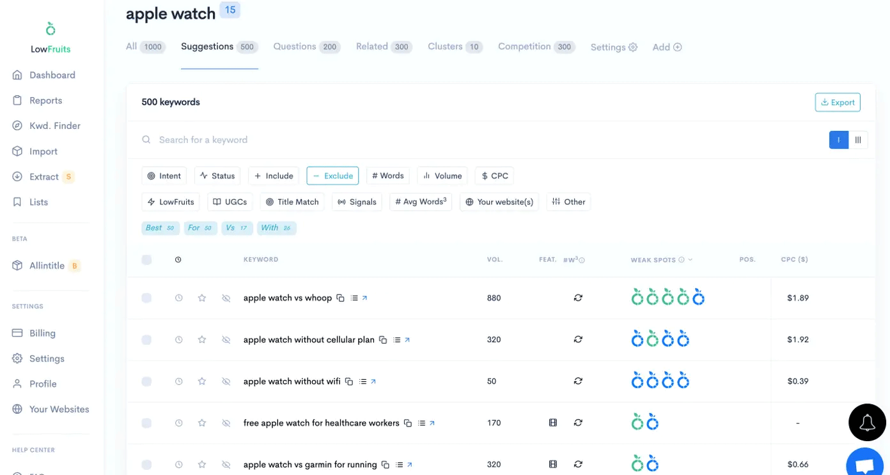Image resolution: width=890 pixels, height=475 pixels.
Task: Refresh analysis for apple watch without wifi
Action: pos(578,381)
